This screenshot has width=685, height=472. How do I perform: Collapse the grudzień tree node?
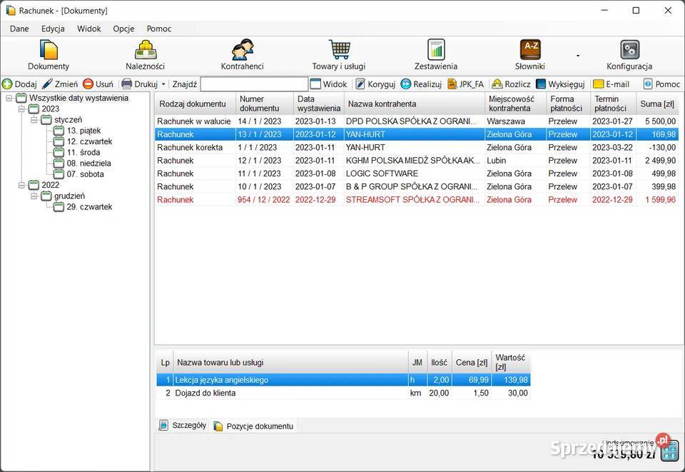pyautogui.click(x=34, y=196)
